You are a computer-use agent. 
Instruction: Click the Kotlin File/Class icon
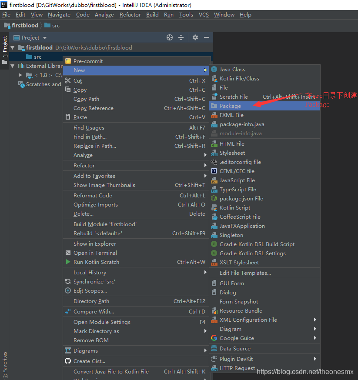coord(214,79)
